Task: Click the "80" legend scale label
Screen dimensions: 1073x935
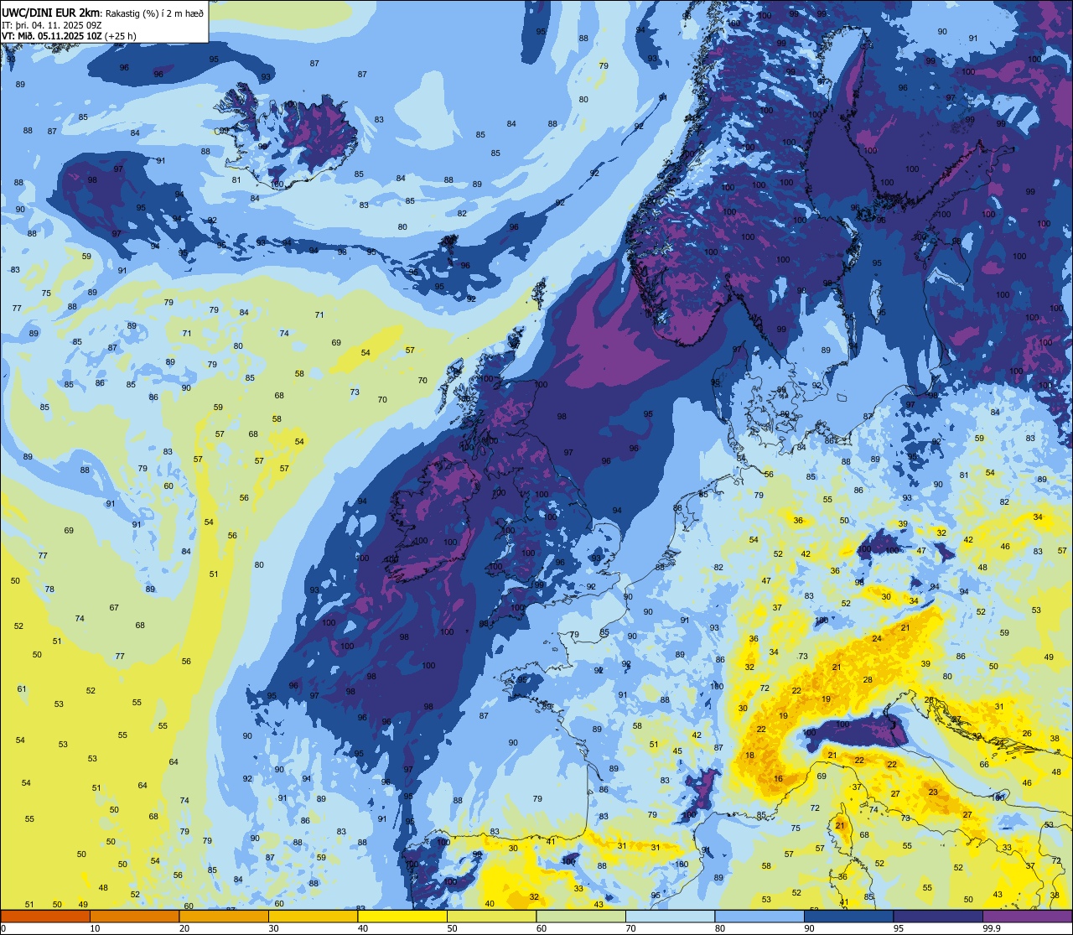Action: click(720, 928)
